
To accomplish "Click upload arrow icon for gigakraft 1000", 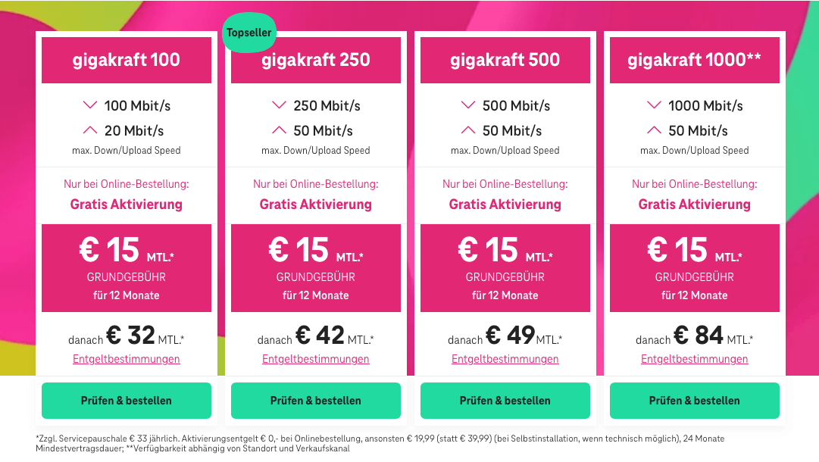I will pos(655,130).
